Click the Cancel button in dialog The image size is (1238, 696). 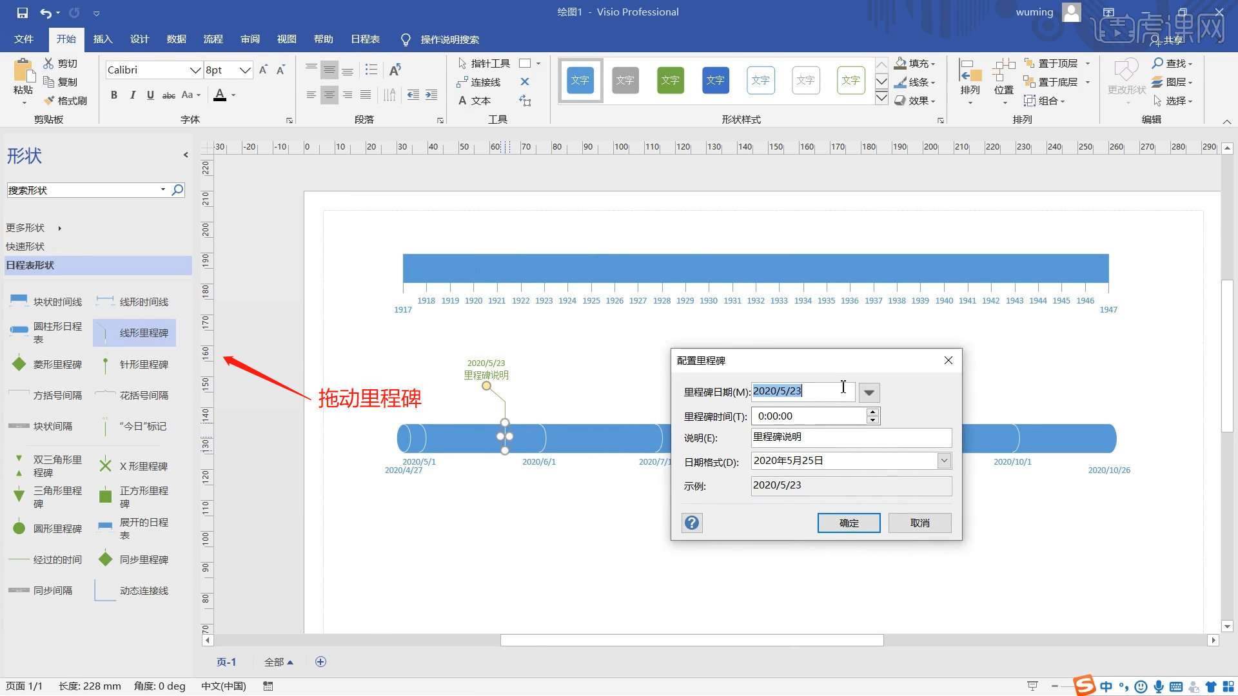(919, 523)
